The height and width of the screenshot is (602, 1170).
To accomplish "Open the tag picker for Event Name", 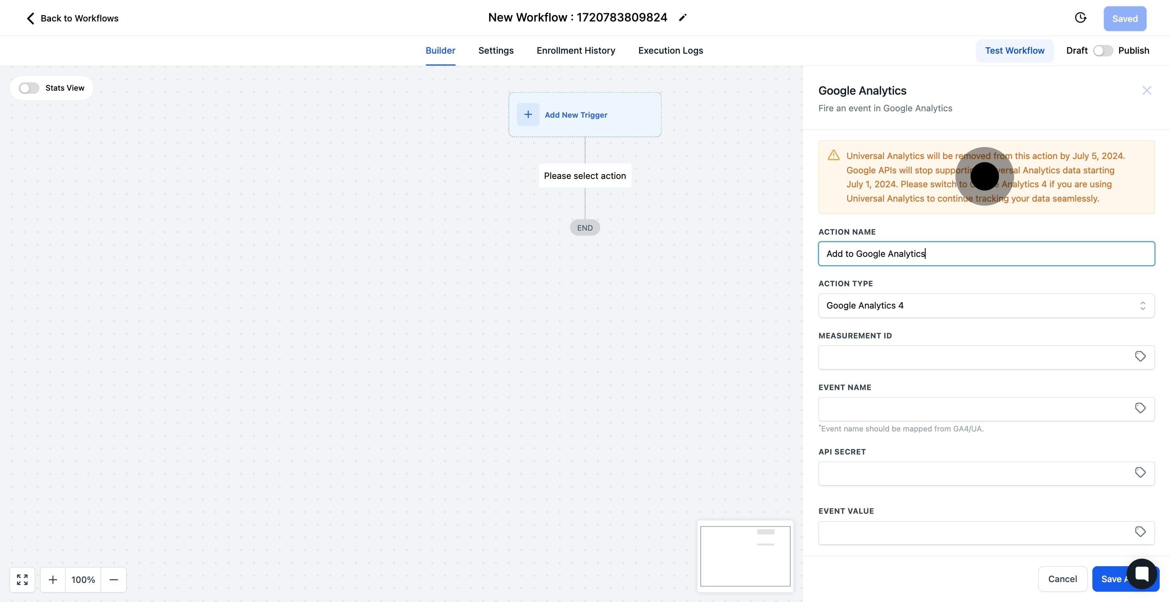I will click(1140, 408).
